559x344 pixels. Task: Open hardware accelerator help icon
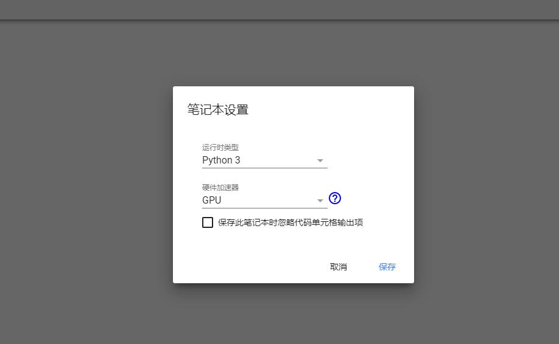(x=335, y=198)
